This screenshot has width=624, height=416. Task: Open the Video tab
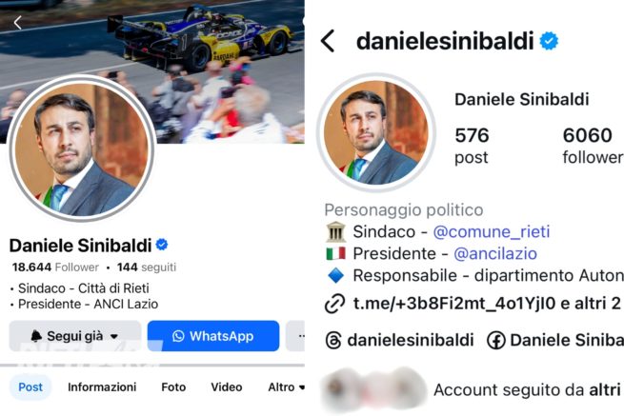pos(227,387)
